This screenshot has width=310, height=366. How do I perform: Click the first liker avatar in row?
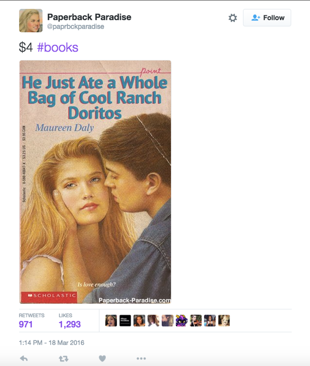click(111, 320)
